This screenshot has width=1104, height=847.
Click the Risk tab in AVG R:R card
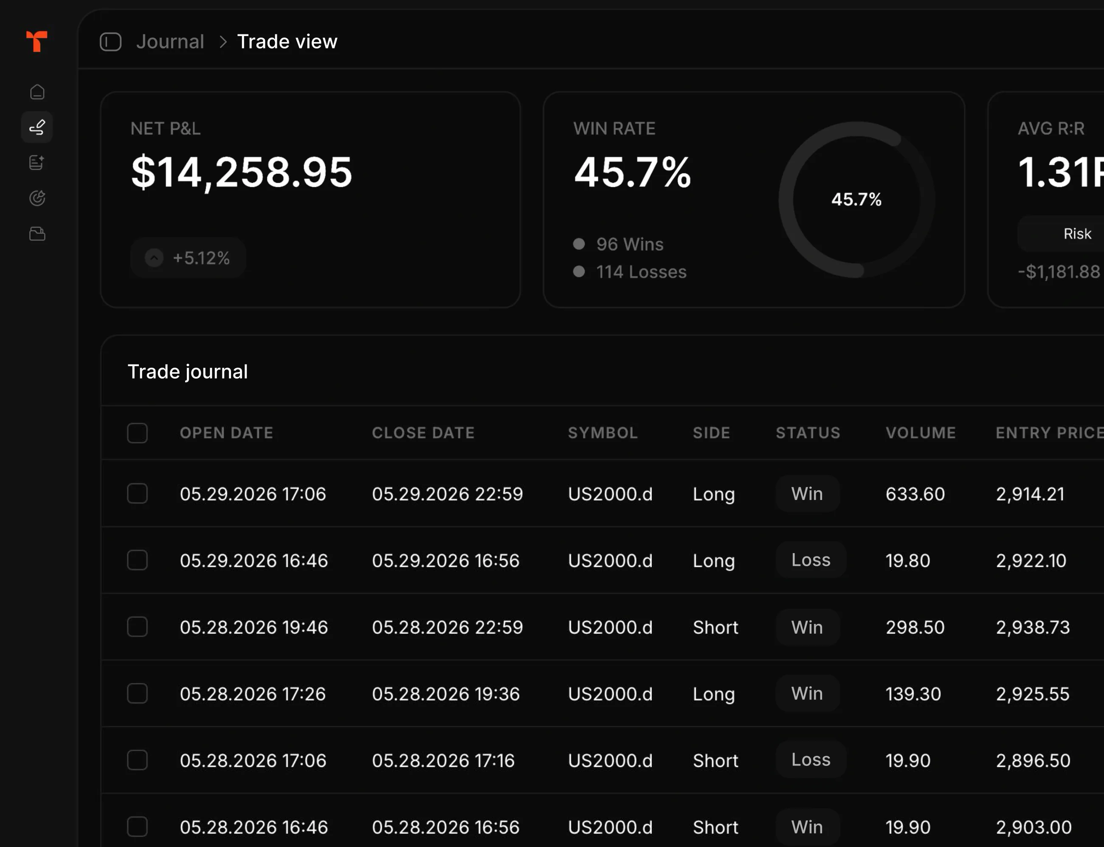(1077, 234)
